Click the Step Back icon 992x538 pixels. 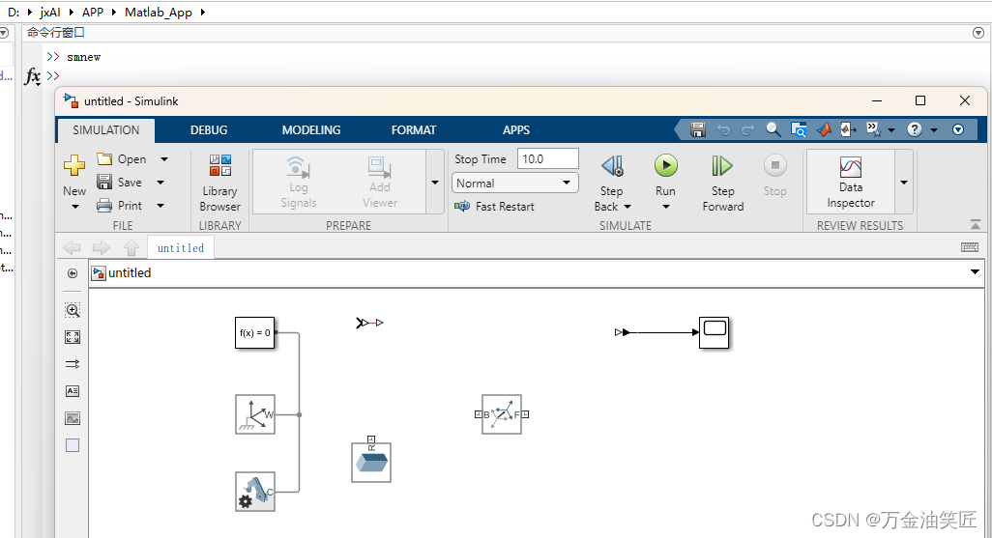612,166
